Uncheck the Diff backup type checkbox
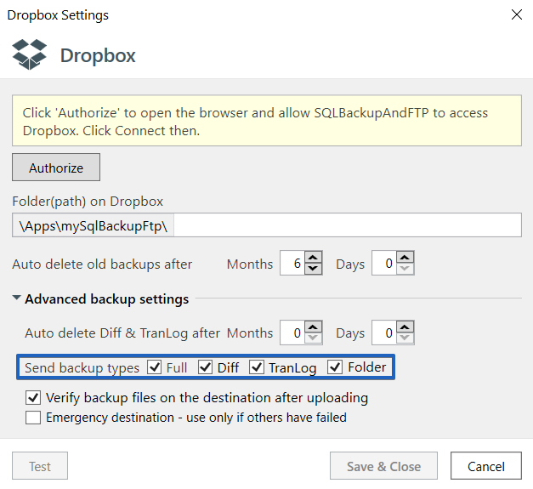533x489 pixels. [206, 367]
